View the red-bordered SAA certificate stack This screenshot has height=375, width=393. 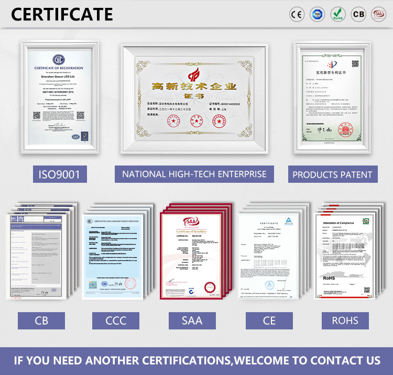pos(196,251)
